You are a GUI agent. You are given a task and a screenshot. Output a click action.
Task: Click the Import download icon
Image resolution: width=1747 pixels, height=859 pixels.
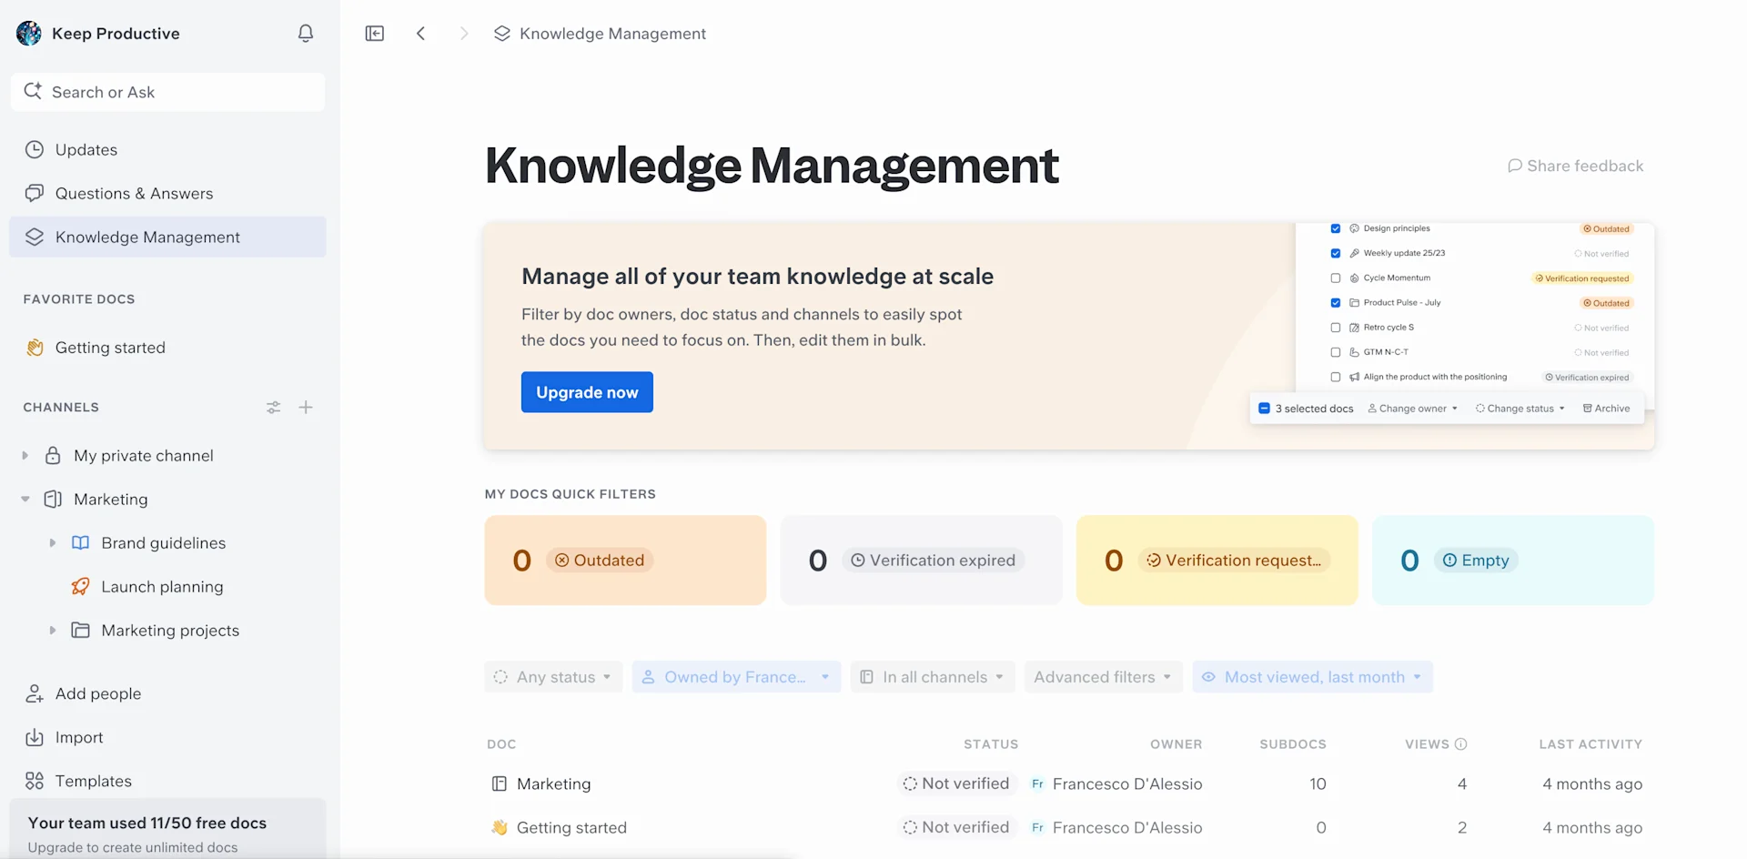pos(34,737)
